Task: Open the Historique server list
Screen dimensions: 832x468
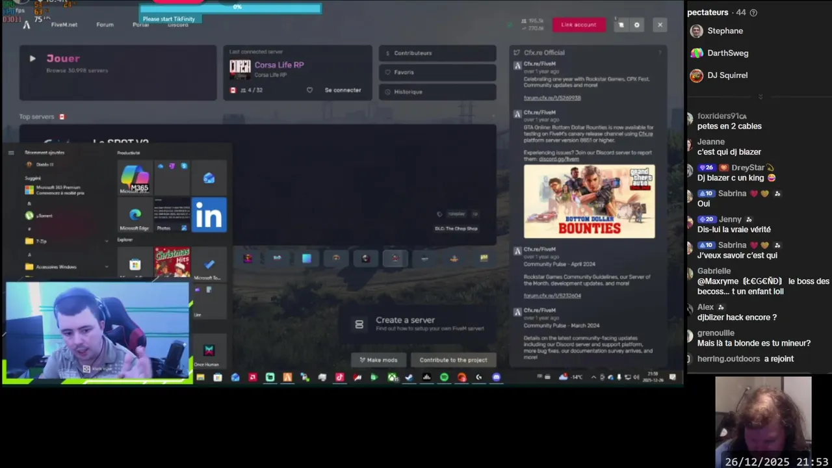Action: [x=437, y=92]
